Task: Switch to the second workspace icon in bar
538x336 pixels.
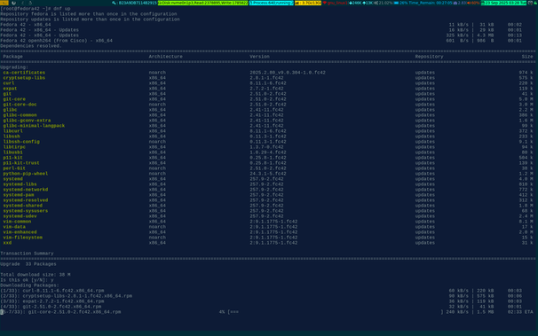Action: (x=13, y=3)
